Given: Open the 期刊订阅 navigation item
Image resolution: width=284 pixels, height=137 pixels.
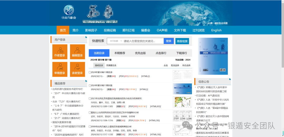Looking at the screenshot, I should tap(128, 30).
